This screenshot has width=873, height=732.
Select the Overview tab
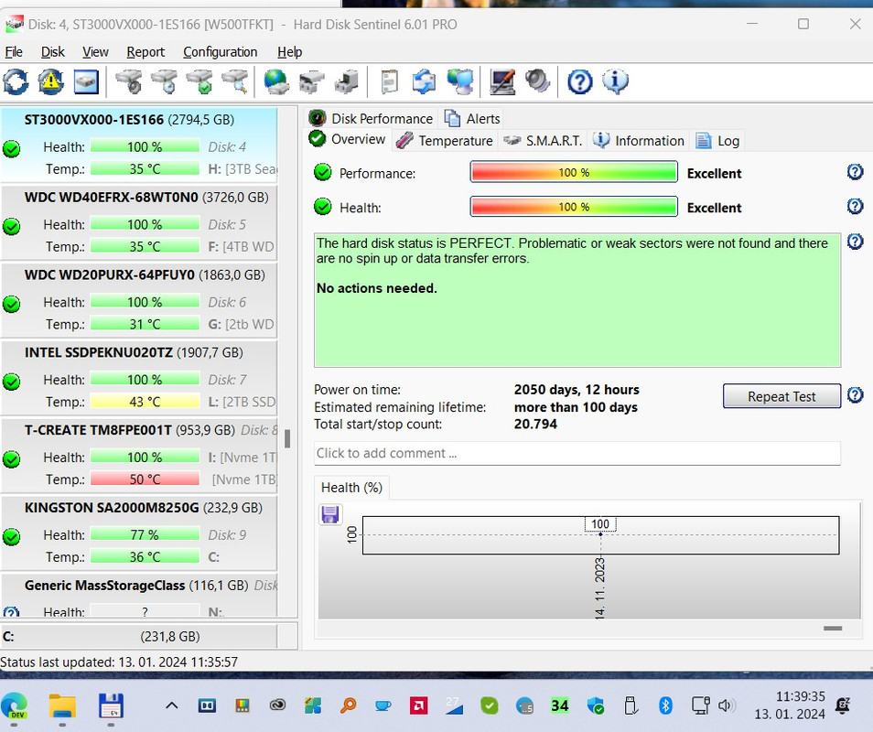click(348, 139)
